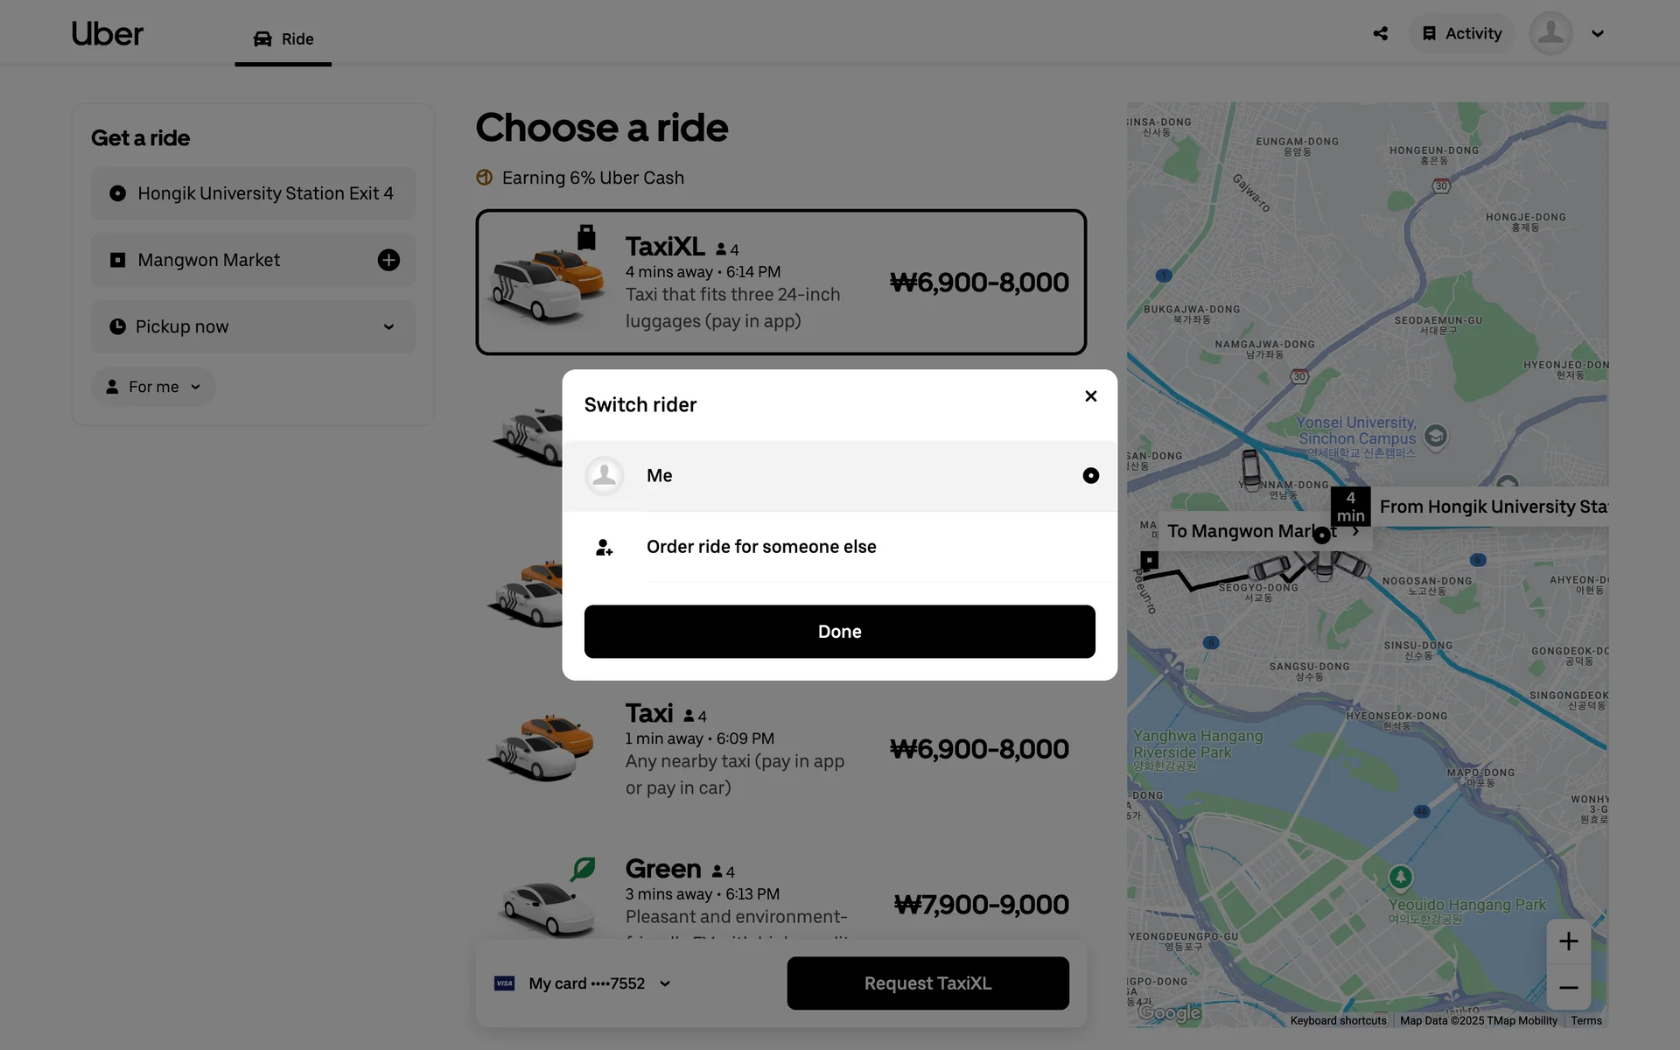Select the Green ride option
1680x1050 pixels.
click(x=780, y=897)
